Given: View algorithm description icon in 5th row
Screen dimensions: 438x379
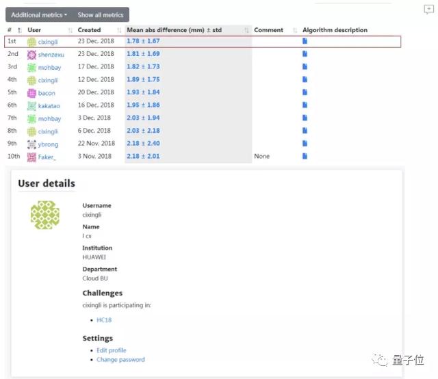Looking at the screenshot, I should coord(305,92).
